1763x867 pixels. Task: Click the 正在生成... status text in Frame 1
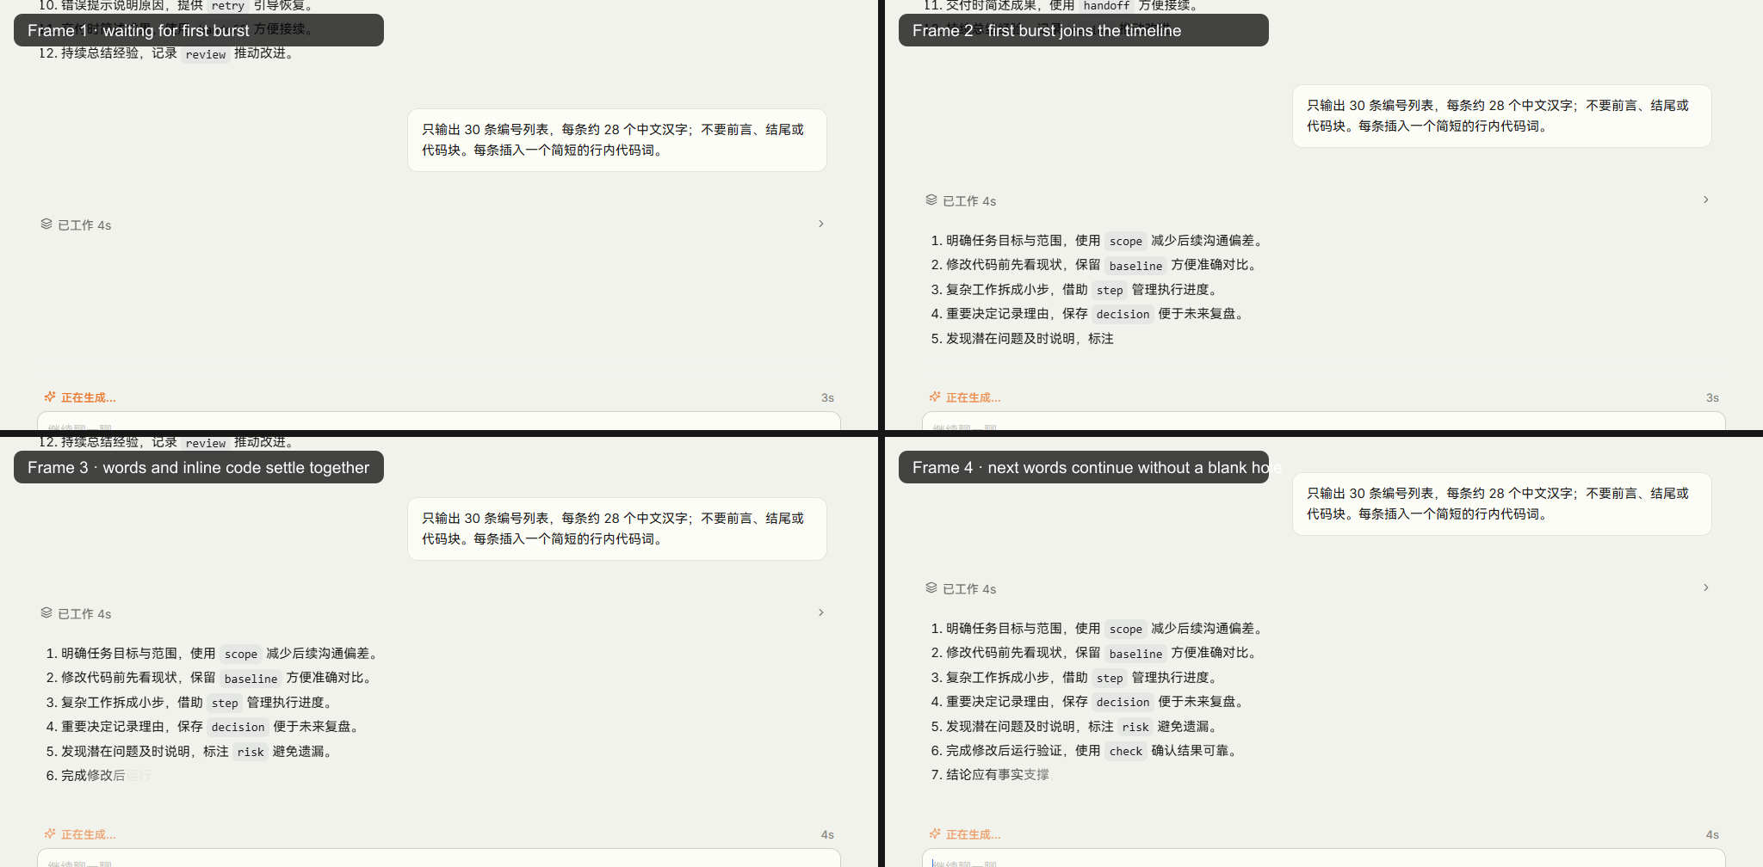pyautogui.click(x=88, y=397)
